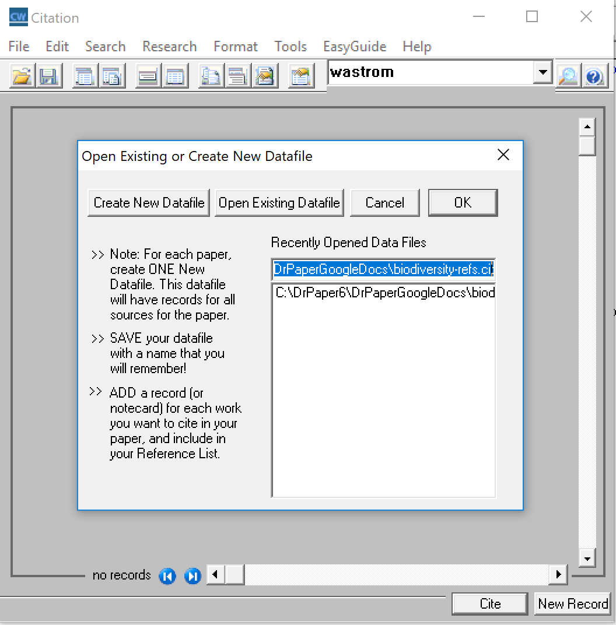Click Create New Datafile button
This screenshot has height=625, width=616.
tap(149, 203)
